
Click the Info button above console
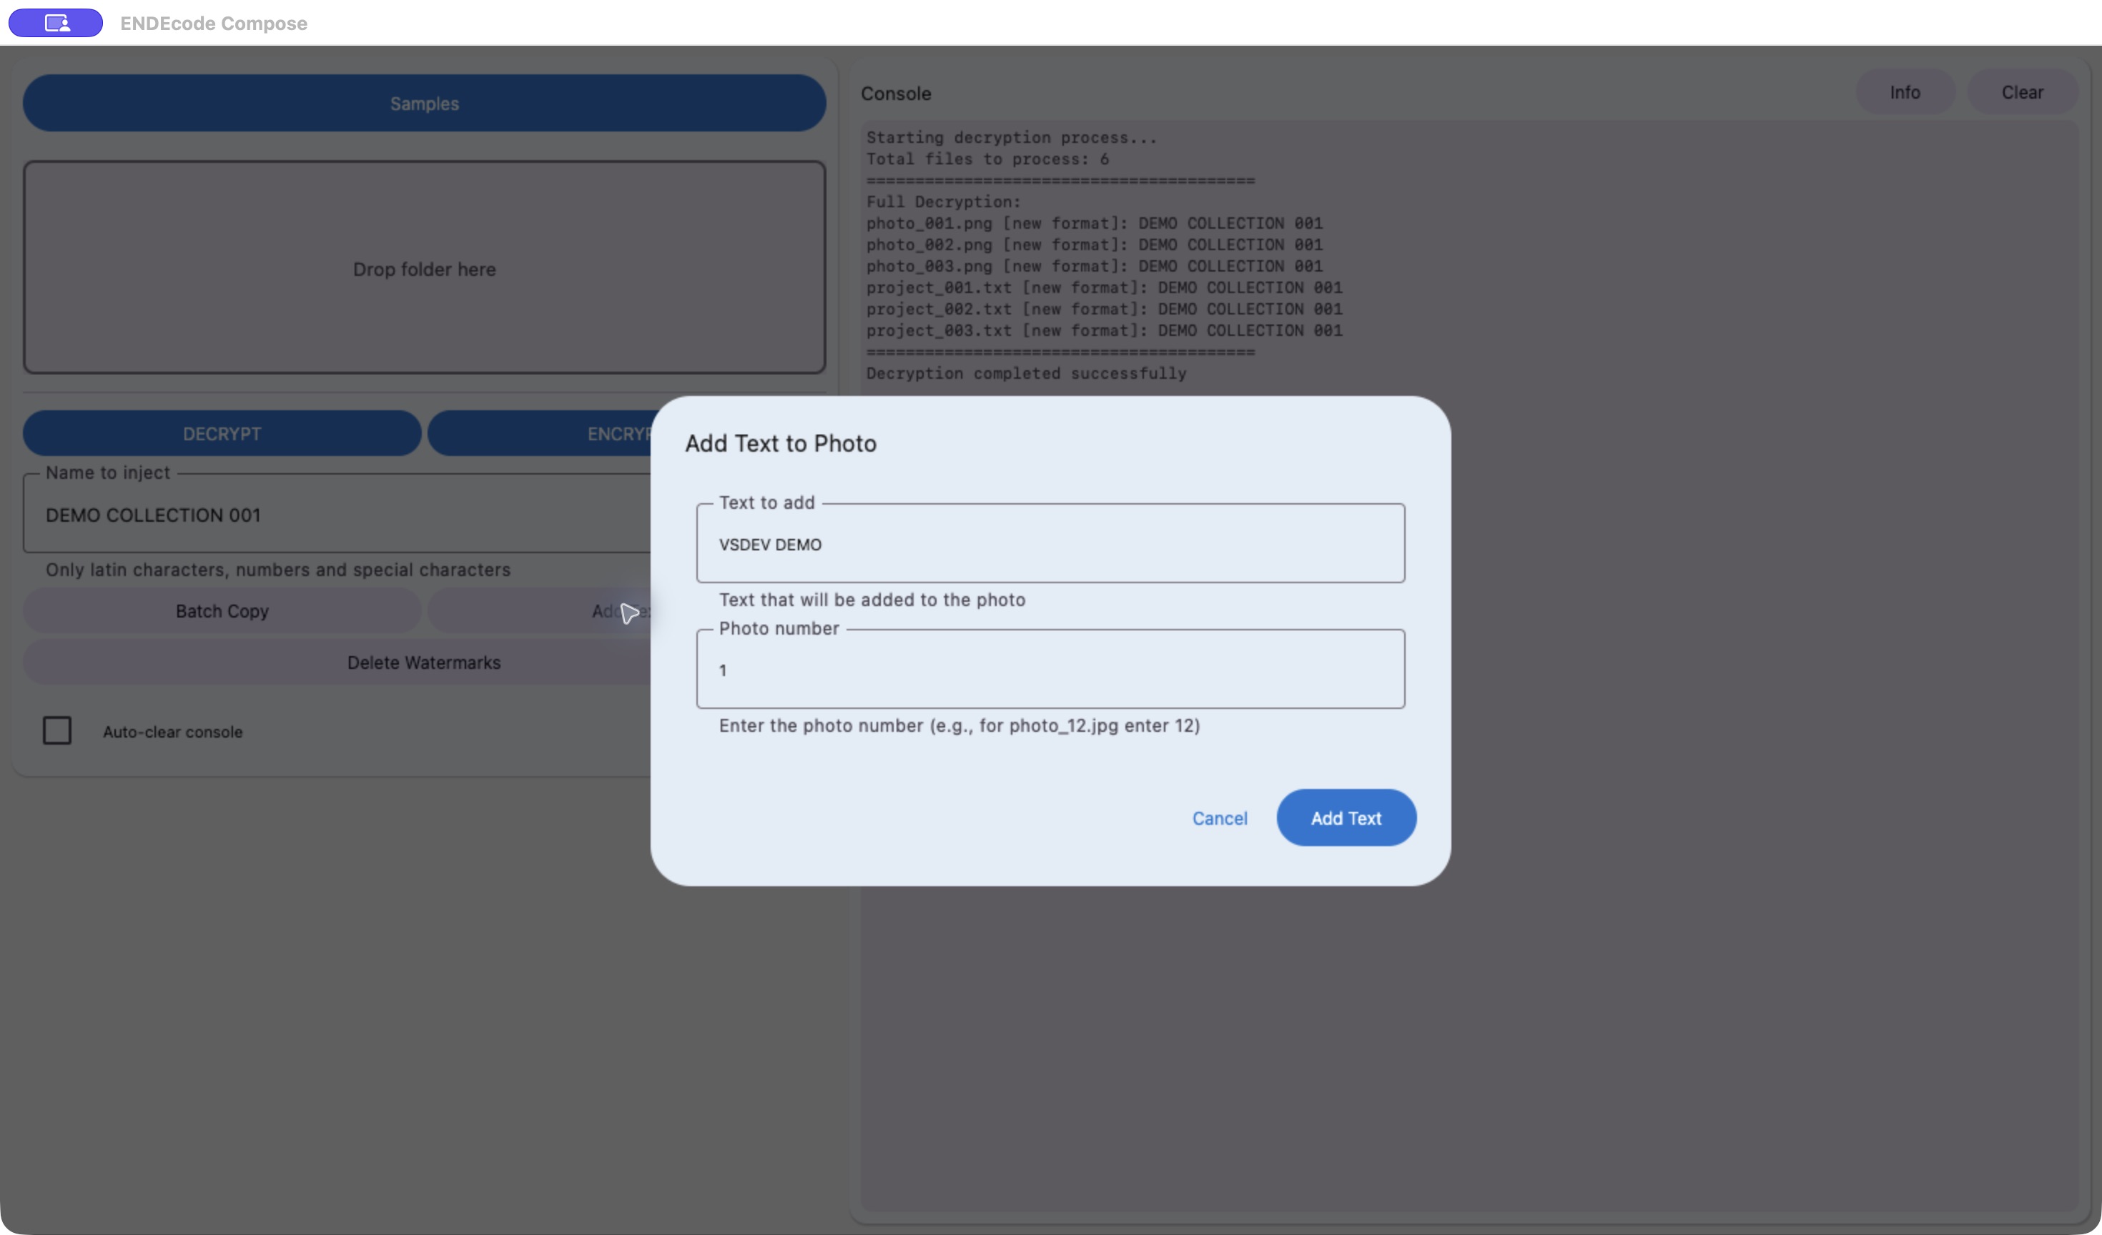coord(1905,91)
